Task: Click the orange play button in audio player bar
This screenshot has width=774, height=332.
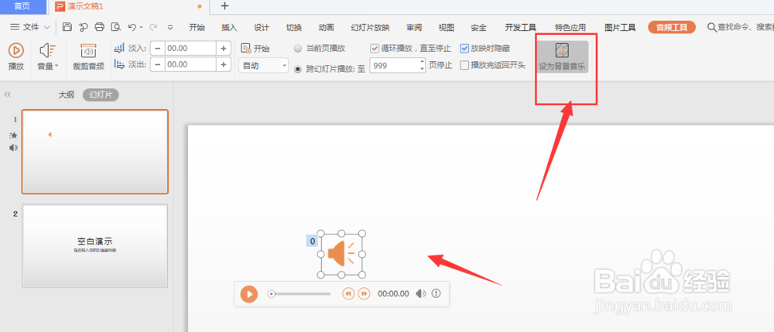Action: pos(248,294)
